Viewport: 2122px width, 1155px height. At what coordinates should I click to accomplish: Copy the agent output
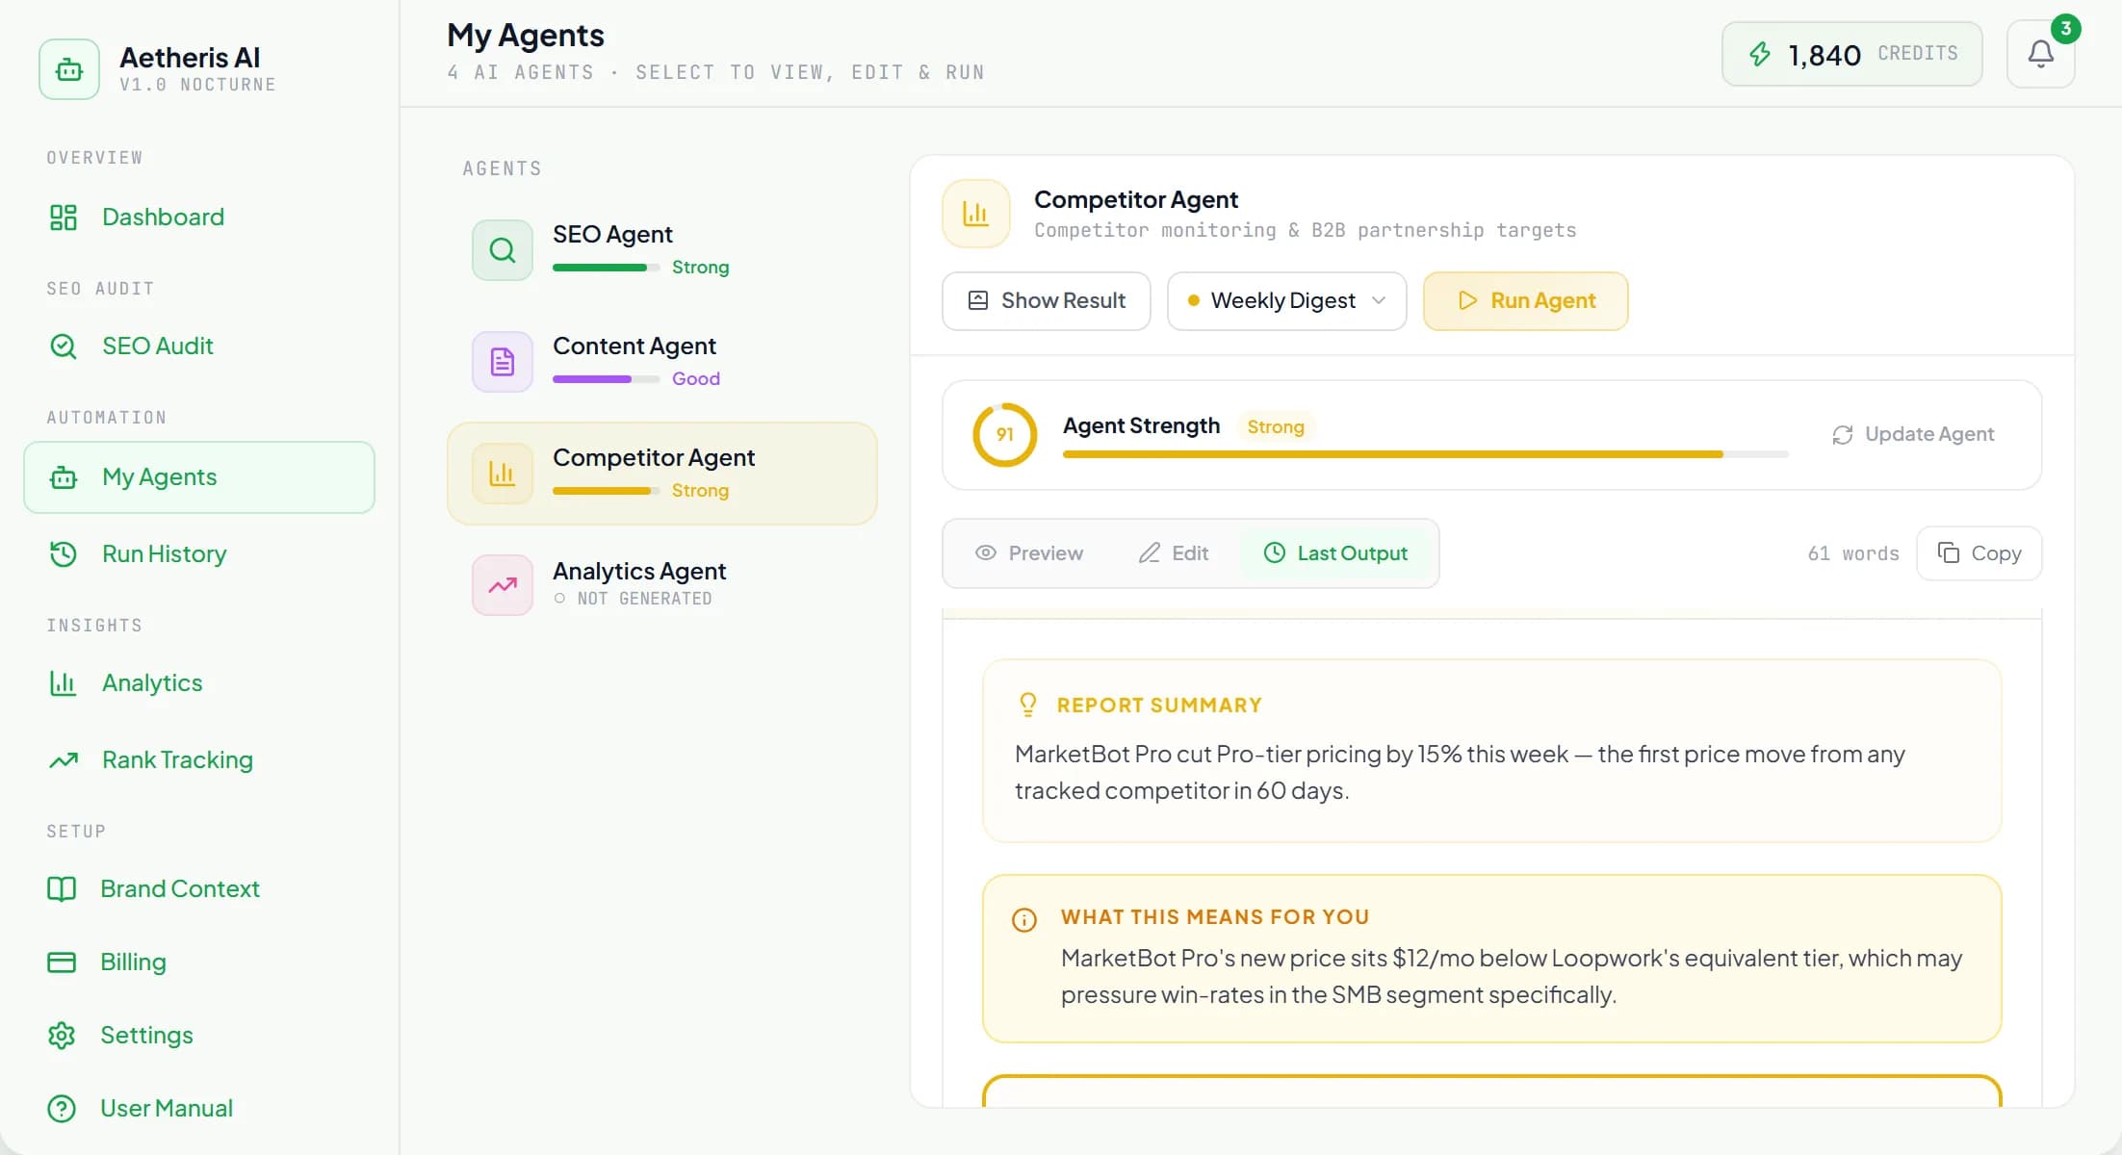click(x=1980, y=553)
